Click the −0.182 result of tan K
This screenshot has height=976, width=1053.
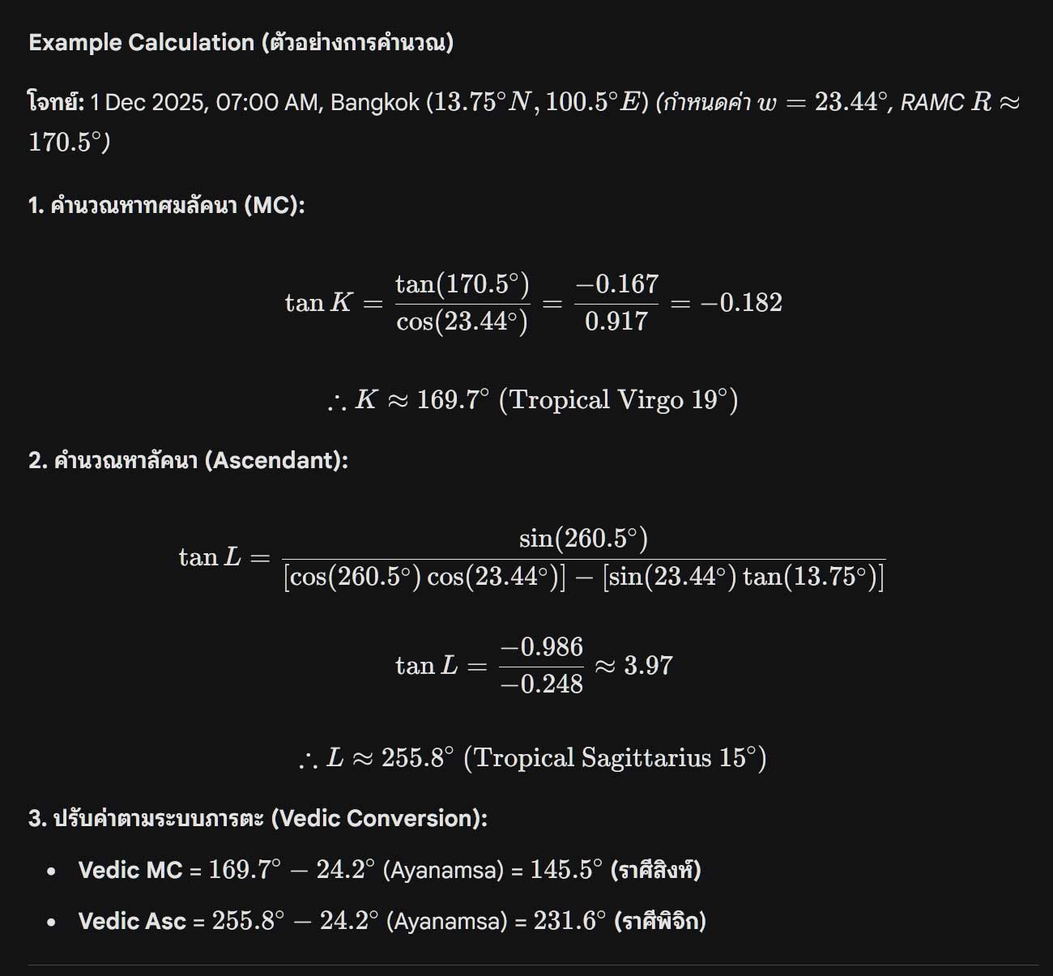(741, 303)
